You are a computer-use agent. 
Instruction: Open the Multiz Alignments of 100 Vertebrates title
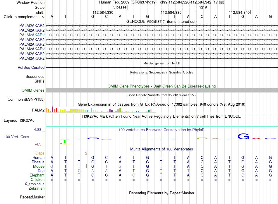(162, 149)
